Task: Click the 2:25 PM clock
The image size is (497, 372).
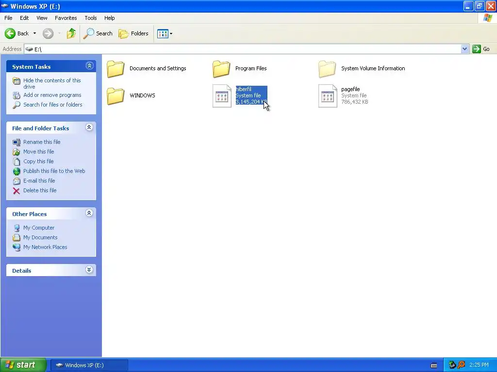Action: (479, 365)
